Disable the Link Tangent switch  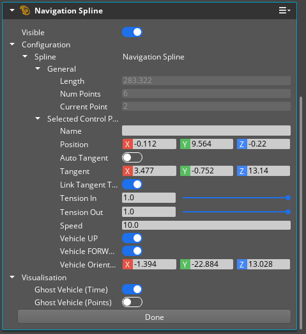tap(132, 184)
